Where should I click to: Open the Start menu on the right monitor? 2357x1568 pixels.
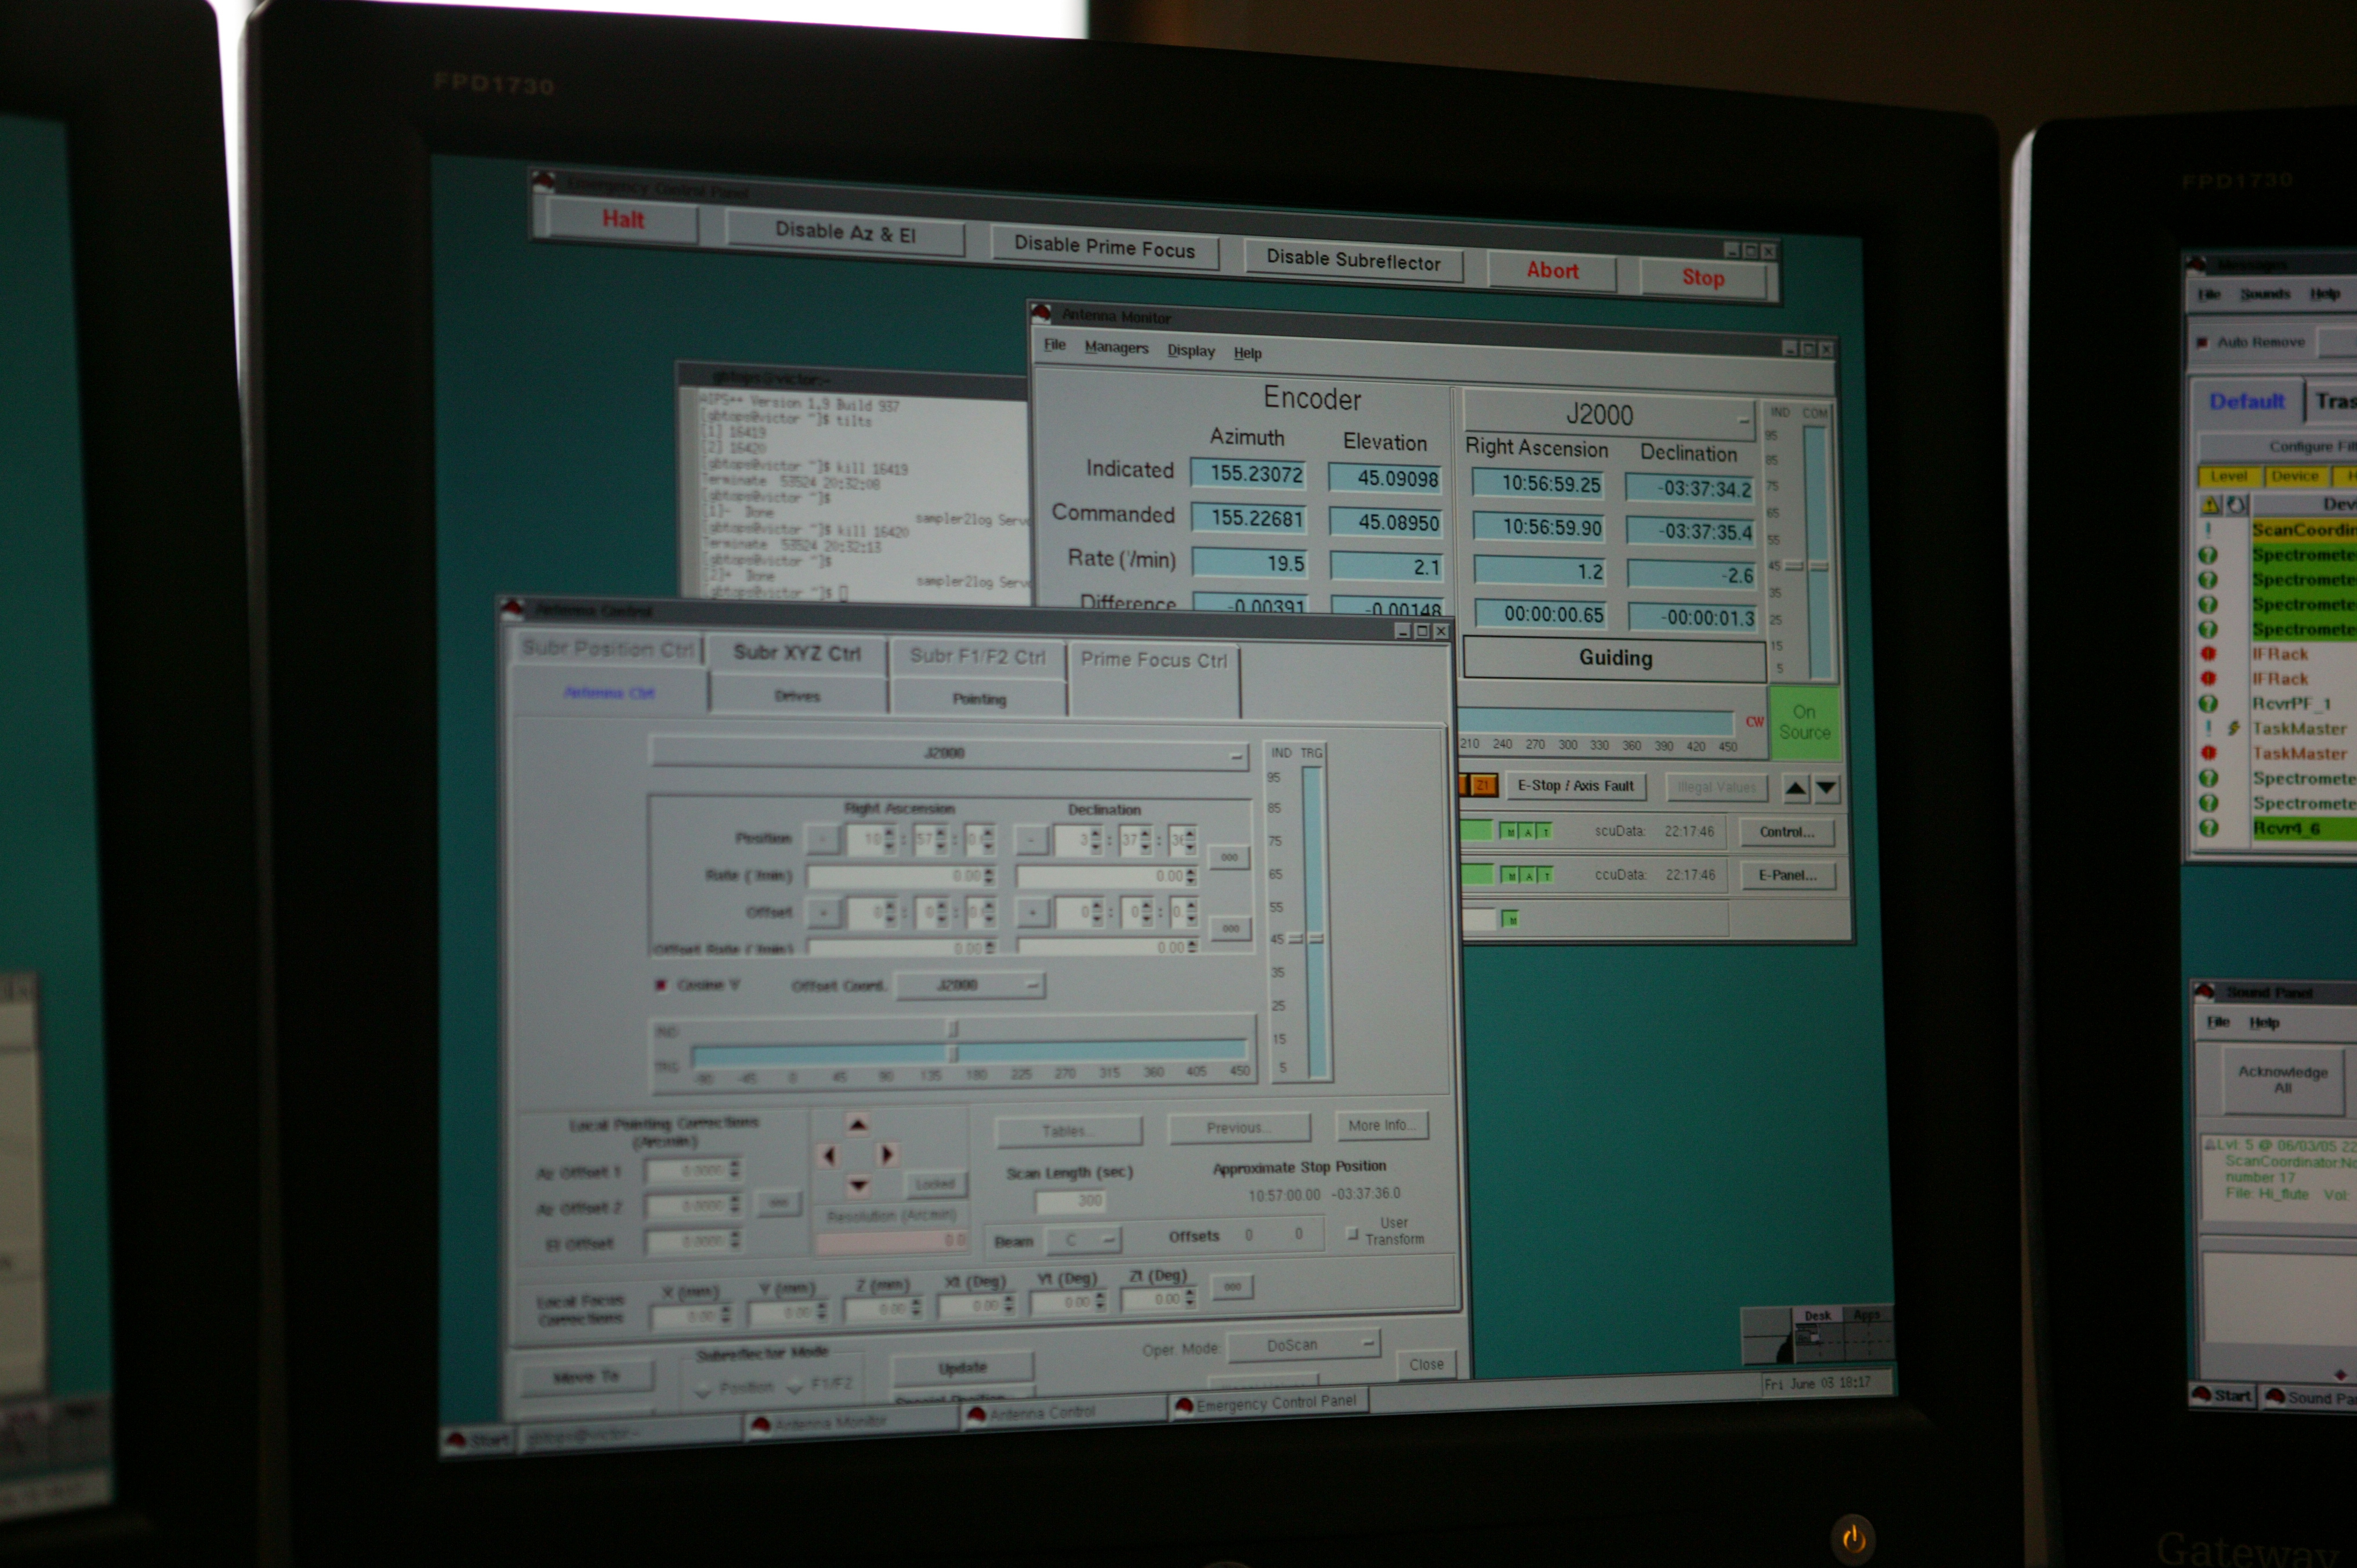pos(2222,1395)
